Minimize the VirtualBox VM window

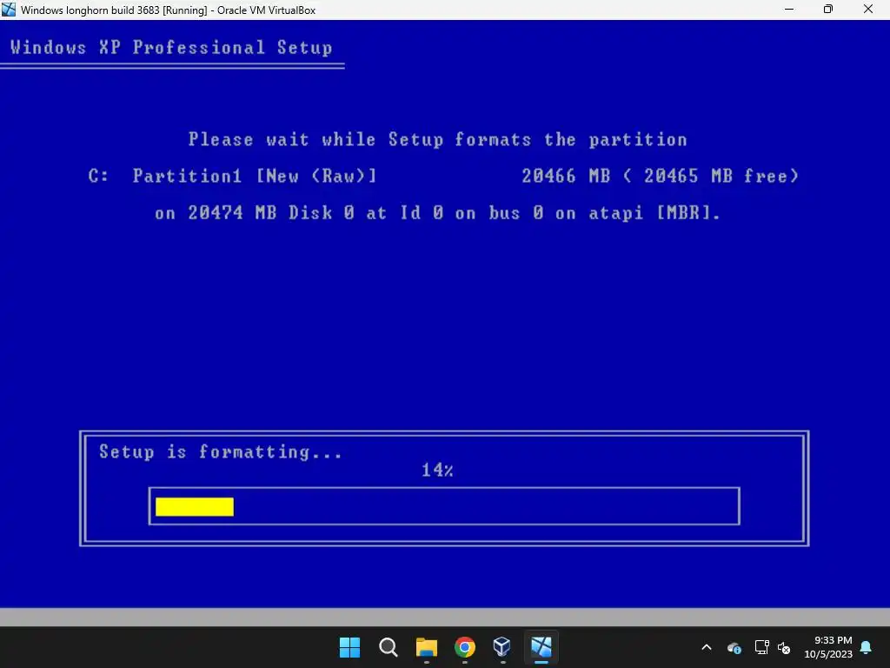point(789,10)
